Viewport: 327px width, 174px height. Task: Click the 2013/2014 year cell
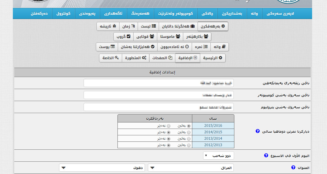pyautogui.click(x=213, y=139)
